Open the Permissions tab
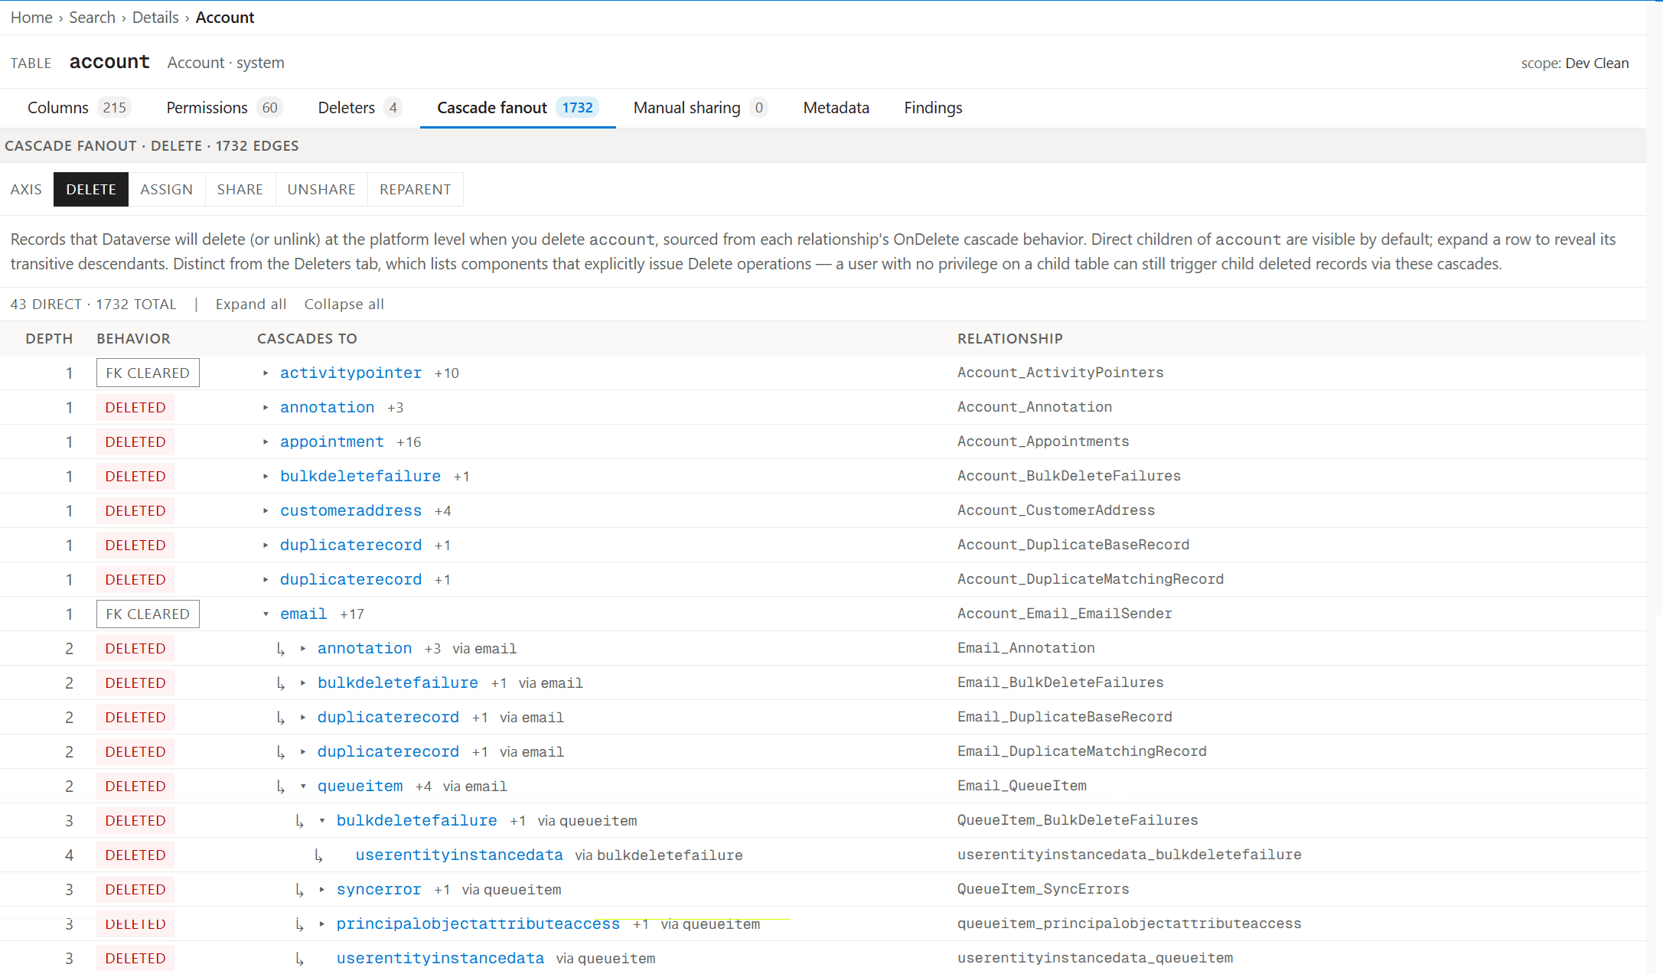1663x974 pixels. [224, 108]
